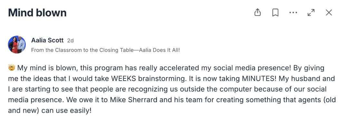Open the three-dot more options menu
The width and height of the screenshot is (348, 124).
pos(293,13)
